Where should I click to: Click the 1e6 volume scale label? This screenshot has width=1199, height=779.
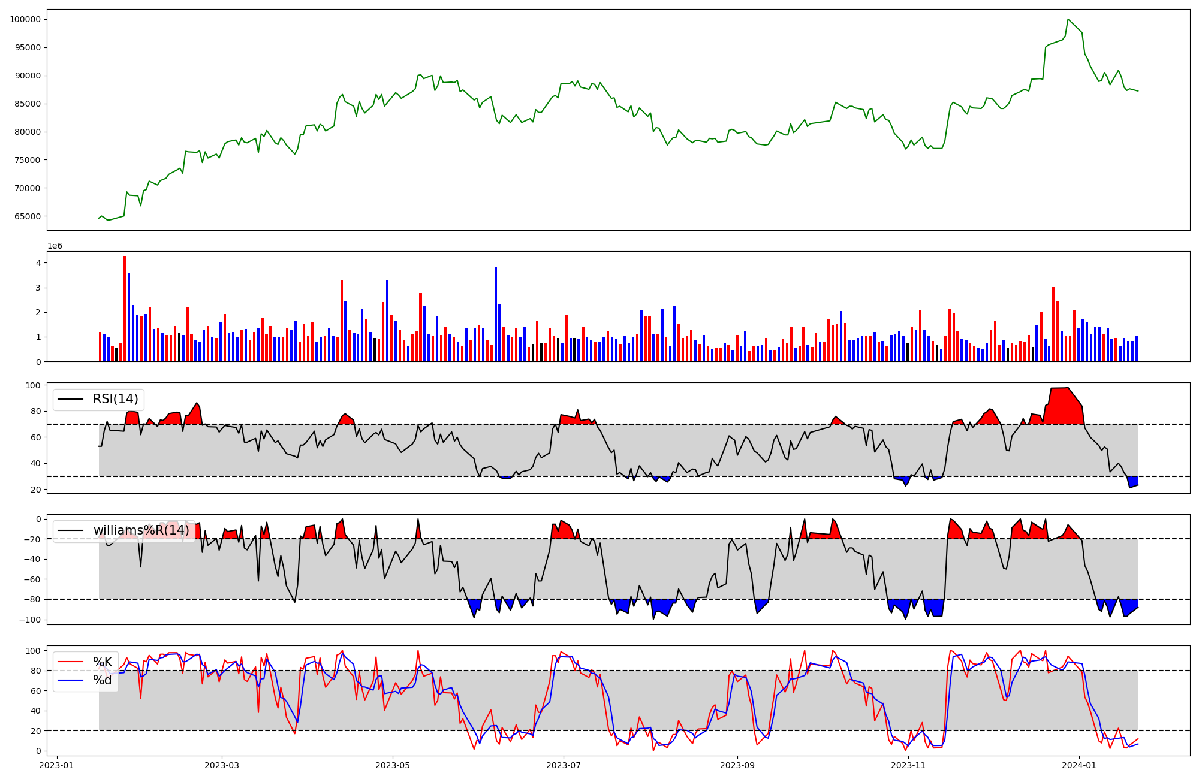[55, 246]
